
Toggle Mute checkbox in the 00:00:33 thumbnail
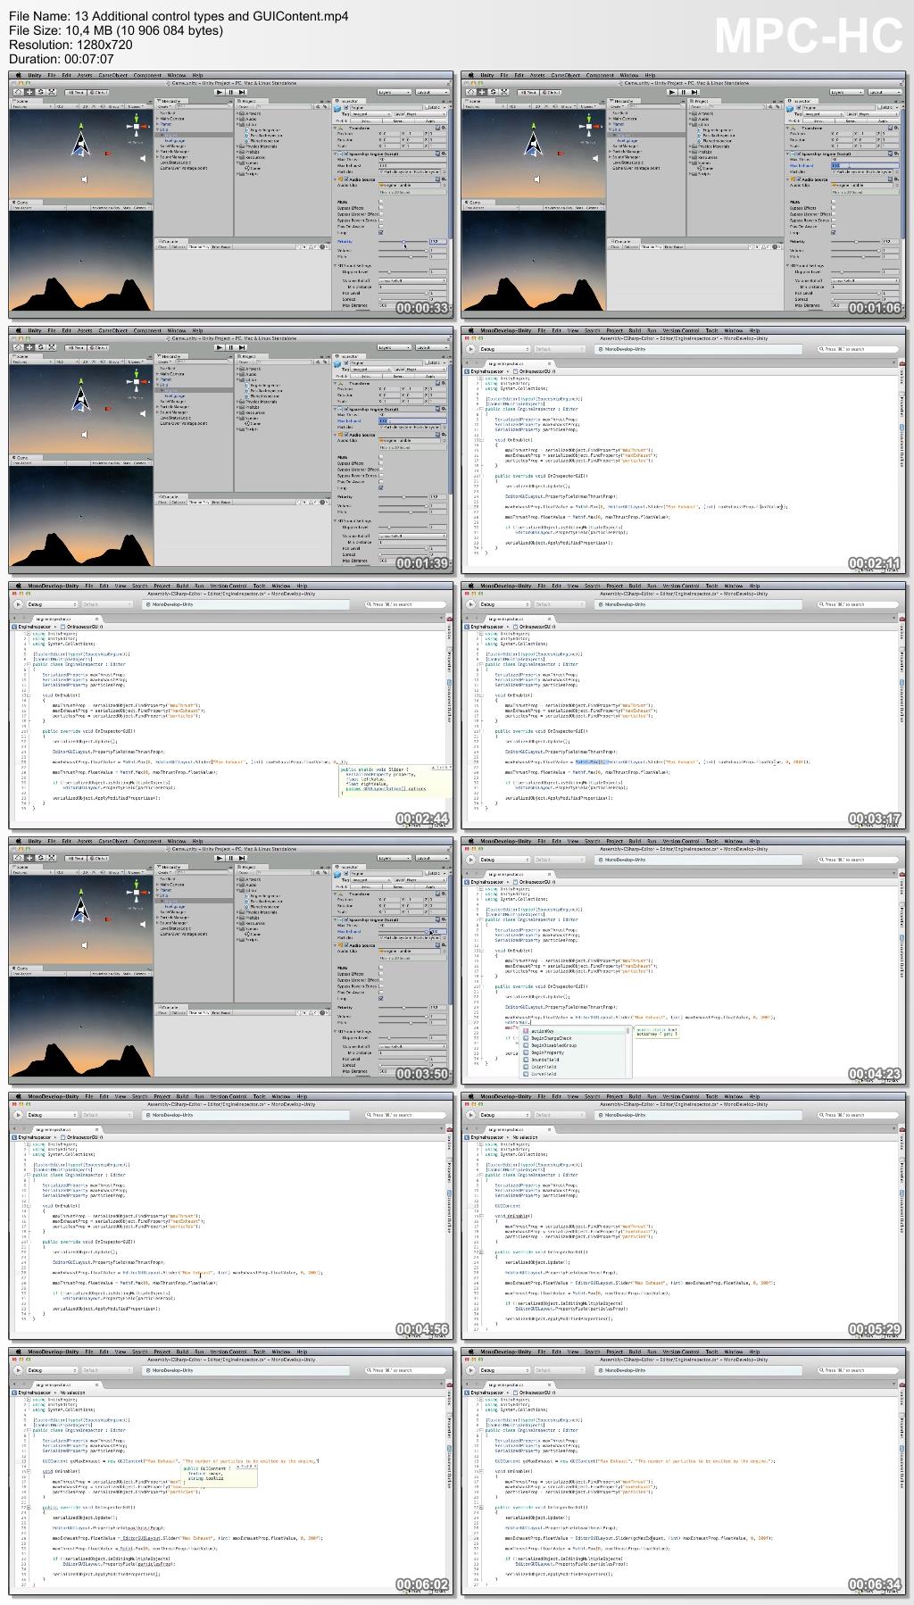pyautogui.click(x=381, y=202)
